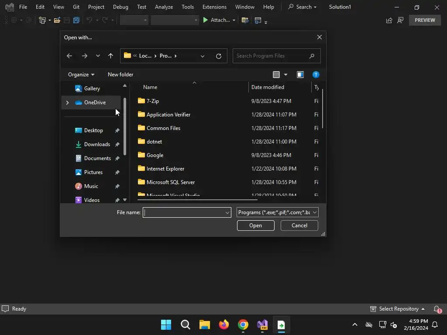The width and height of the screenshot is (447, 335).
Task: Select the dotnet folder
Action: pos(154,142)
